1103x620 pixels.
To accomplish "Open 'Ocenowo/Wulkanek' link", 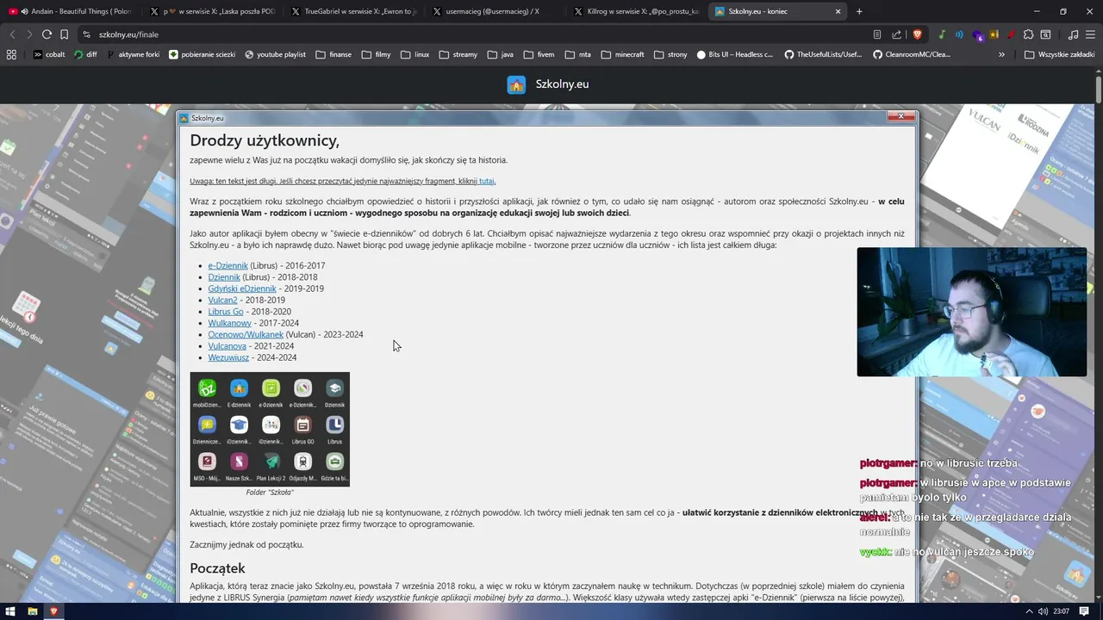I will tap(246, 335).
